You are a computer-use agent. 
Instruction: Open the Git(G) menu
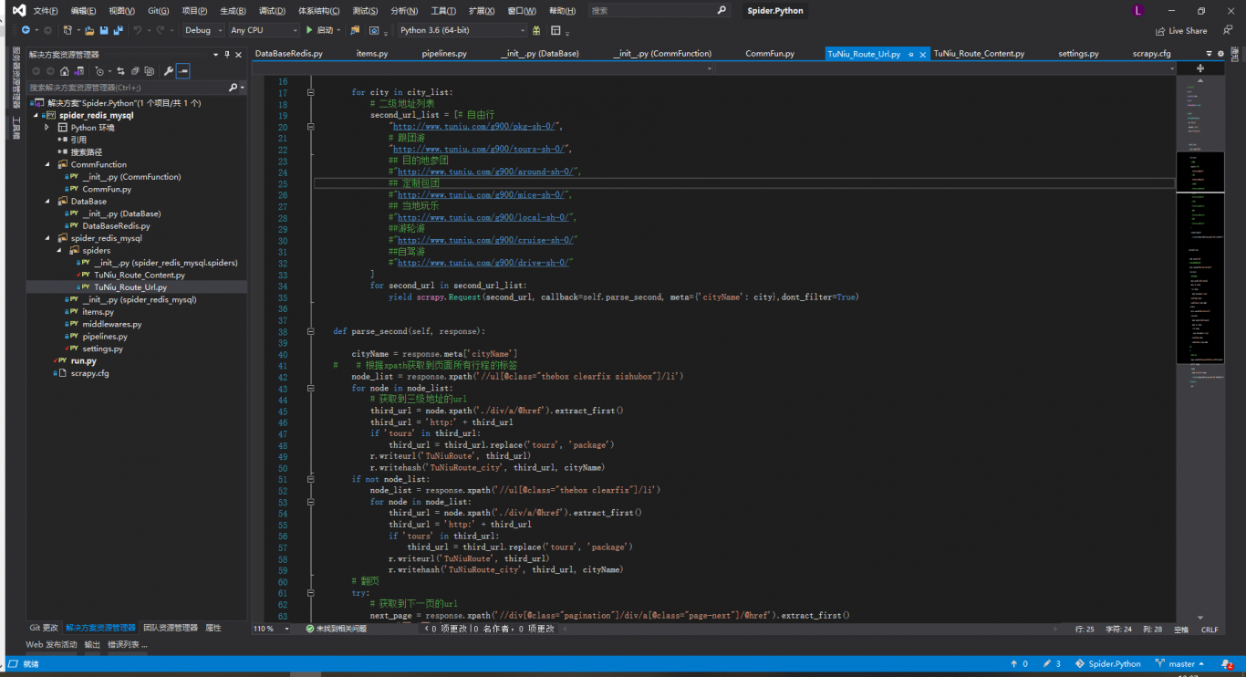tap(158, 11)
